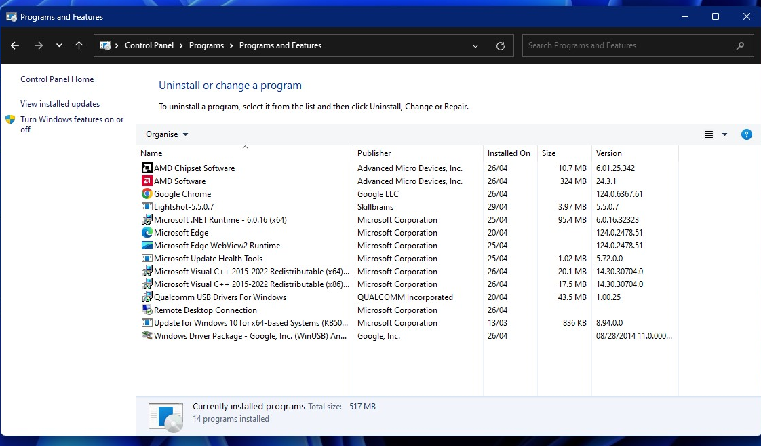Click the Google Chrome icon
The height and width of the screenshot is (446, 761).
tap(147, 194)
